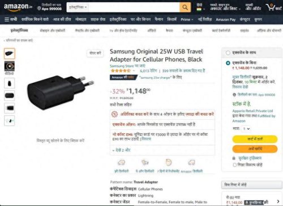Click the free delivery truck icon

(121, 162)
